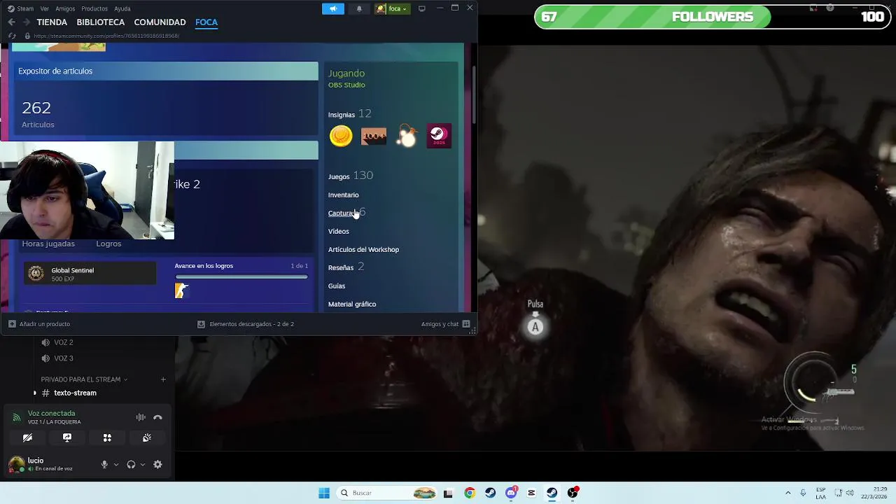Open Steam notifications bell
The image size is (896, 504).
[x=359, y=8]
